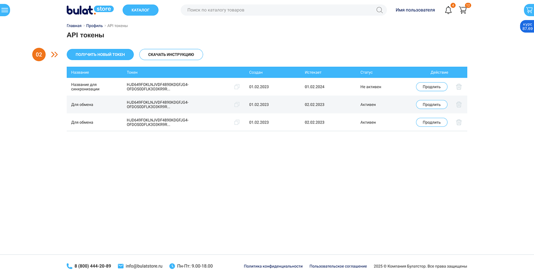This screenshot has height=278, width=534.
Task: Click the orange double-chevron arrow
Action: pyautogui.click(x=55, y=54)
